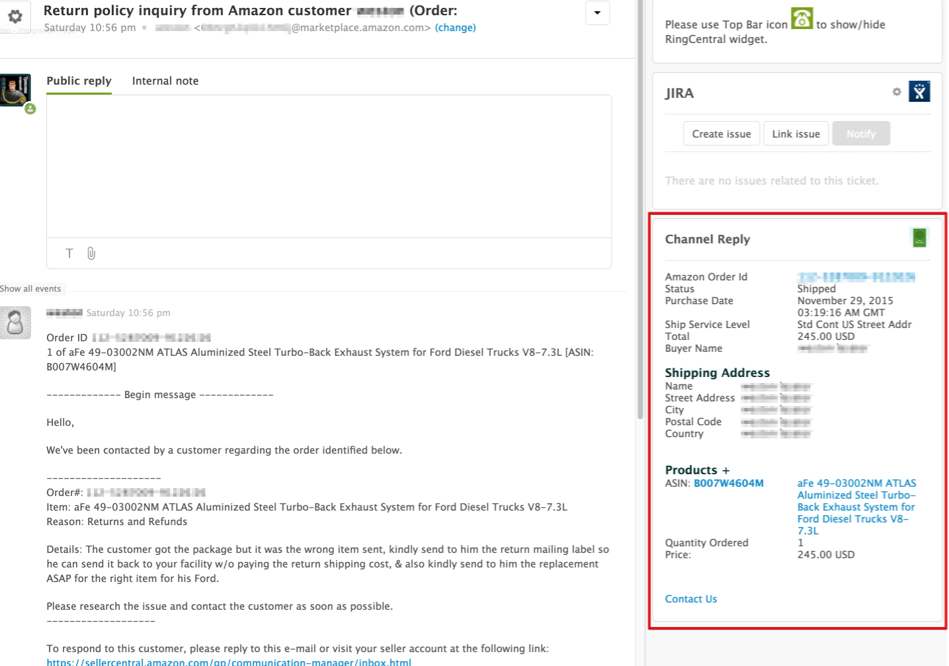The width and height of the screenshot is (949, 666).
Task: Click the Saturday 10:56 pm message timestamp
Action: tap(128, 313)
